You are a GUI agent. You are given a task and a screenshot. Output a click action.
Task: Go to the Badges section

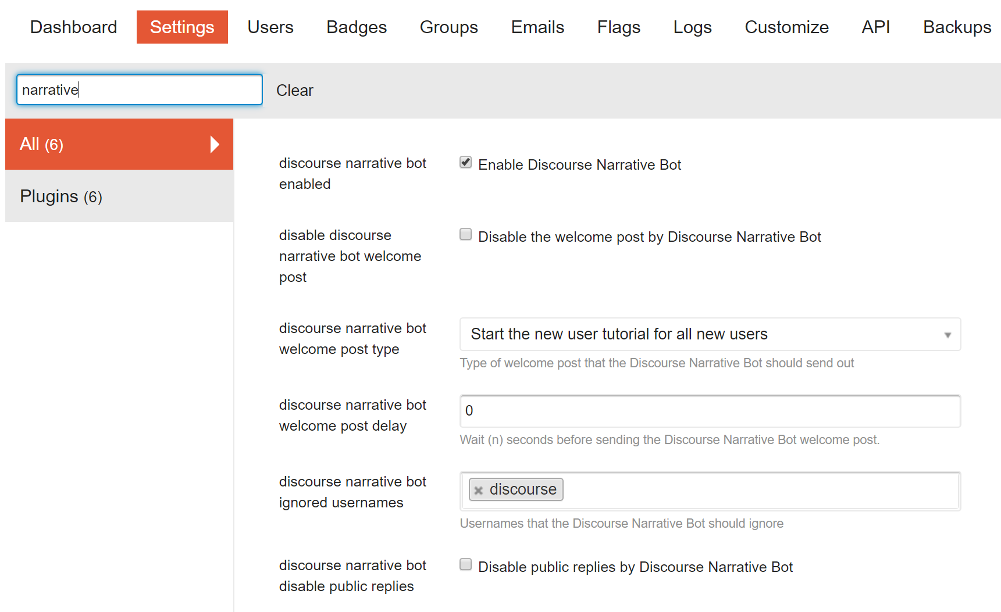[x=356, y=27]
